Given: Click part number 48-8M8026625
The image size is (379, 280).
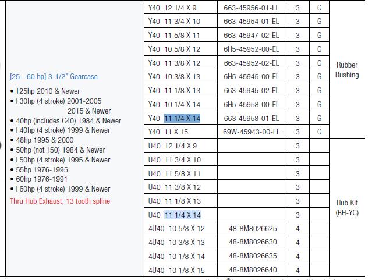Looking at the screenshot, I should tap(253, 229).
